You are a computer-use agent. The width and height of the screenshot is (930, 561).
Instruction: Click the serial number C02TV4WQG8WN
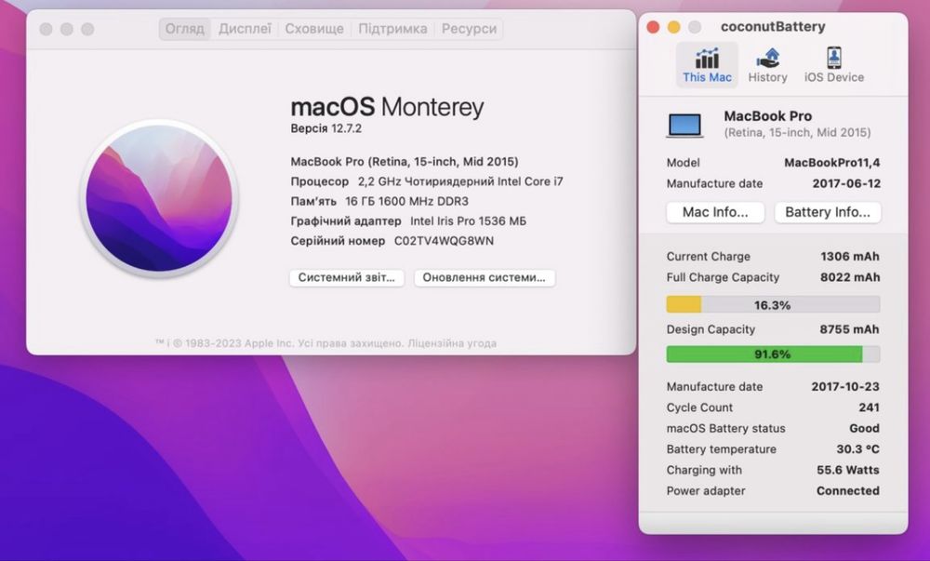444,241
